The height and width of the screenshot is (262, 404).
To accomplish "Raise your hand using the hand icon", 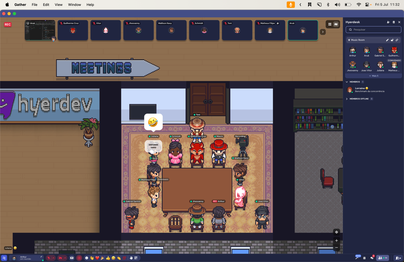I will coord(131,258).
